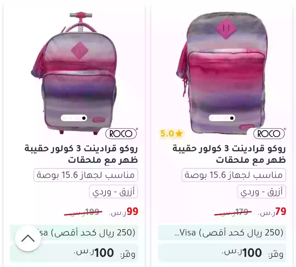Viewport: 296px width, 267px height.
Task: Select أزرق - وردي color tag on backpack
Action: tap(261, 192)
